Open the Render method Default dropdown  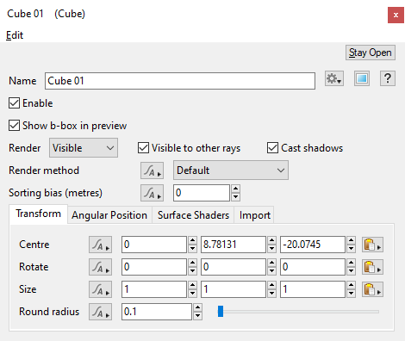[231, 170]
